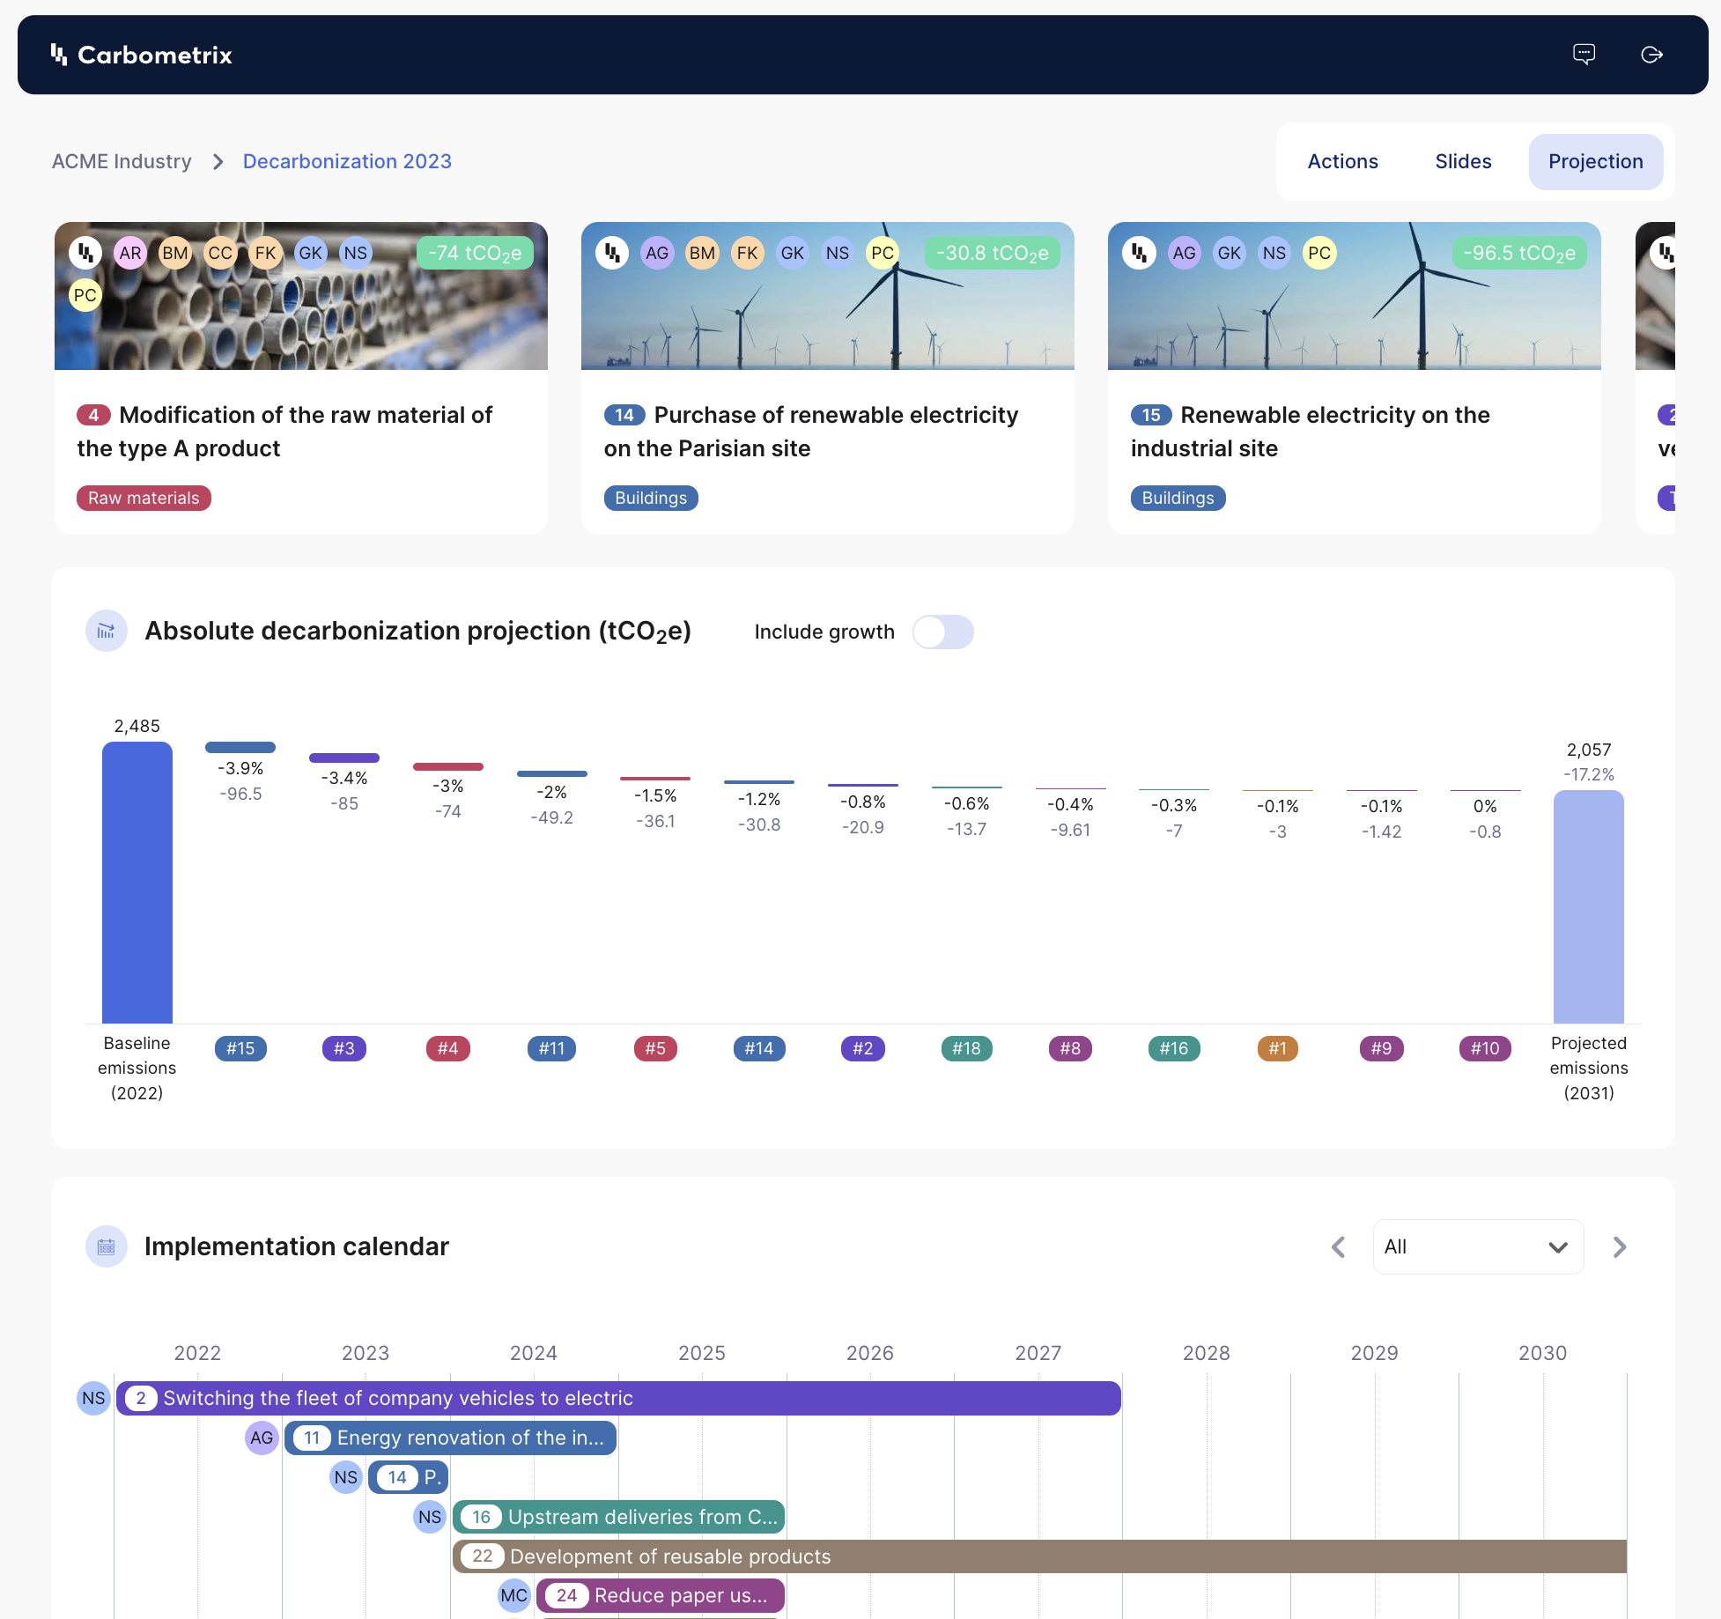Click the -3.9% reduction step for #15

[x=240, y=747]
